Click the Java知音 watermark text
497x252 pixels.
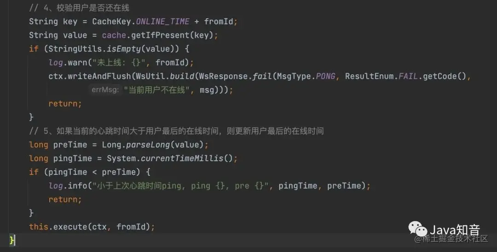pos(455,229)
